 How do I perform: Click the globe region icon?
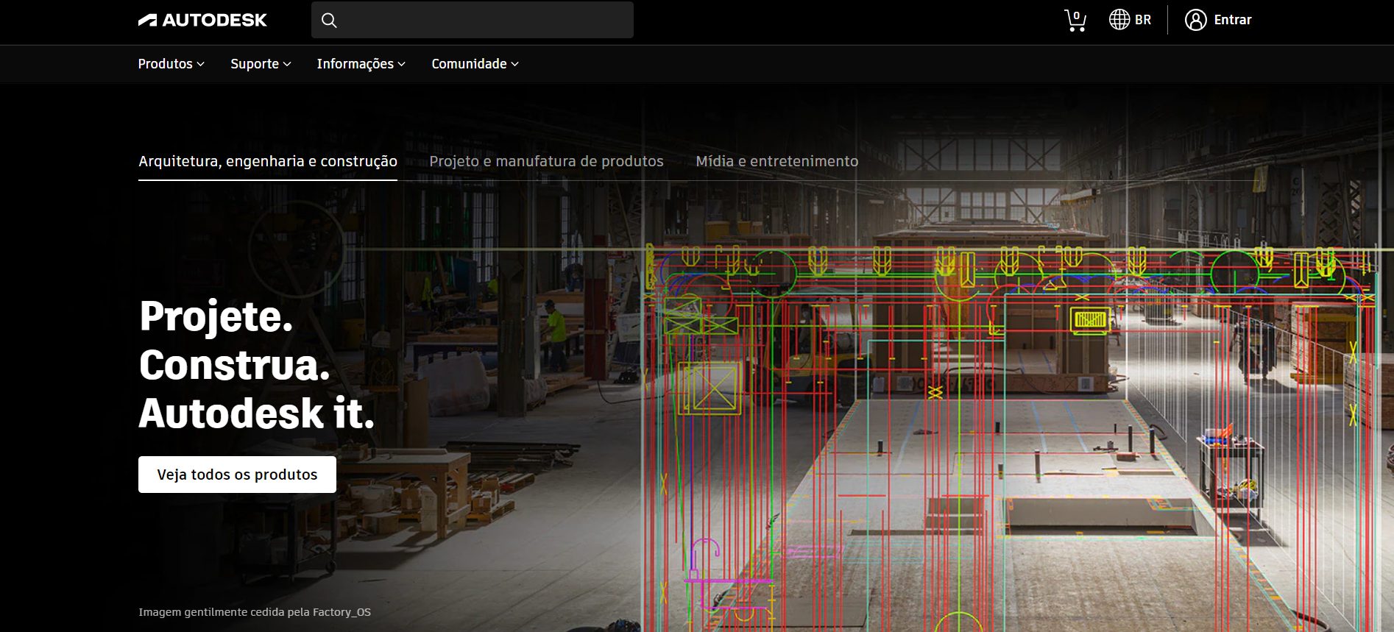(1119, 20)
